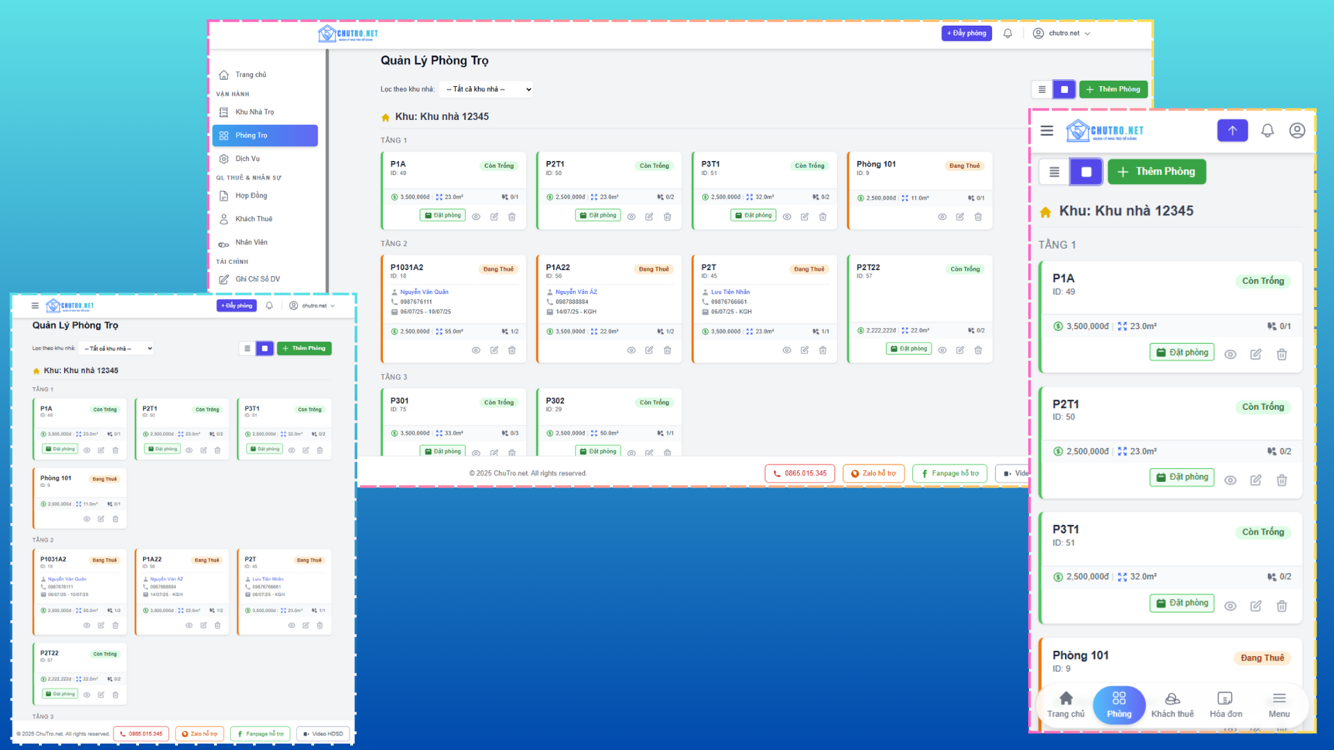Click phone number 0865.015.345 in desktop footer
1334x750 pixels.
click(x=800, y=474)
